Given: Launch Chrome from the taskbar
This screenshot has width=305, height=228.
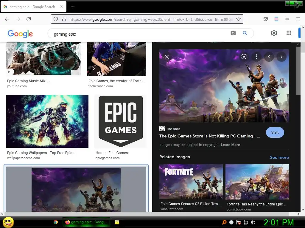Looking at the screenshot, I should [56, 222].
